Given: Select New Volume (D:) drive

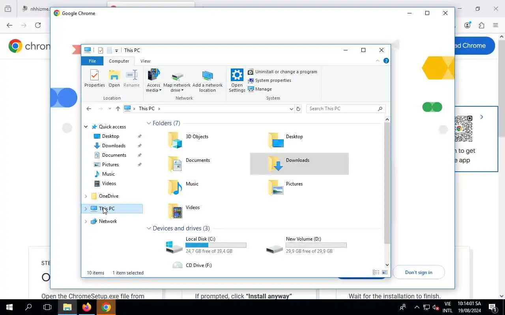Looking at the screenshot, I should pos(306,245).
